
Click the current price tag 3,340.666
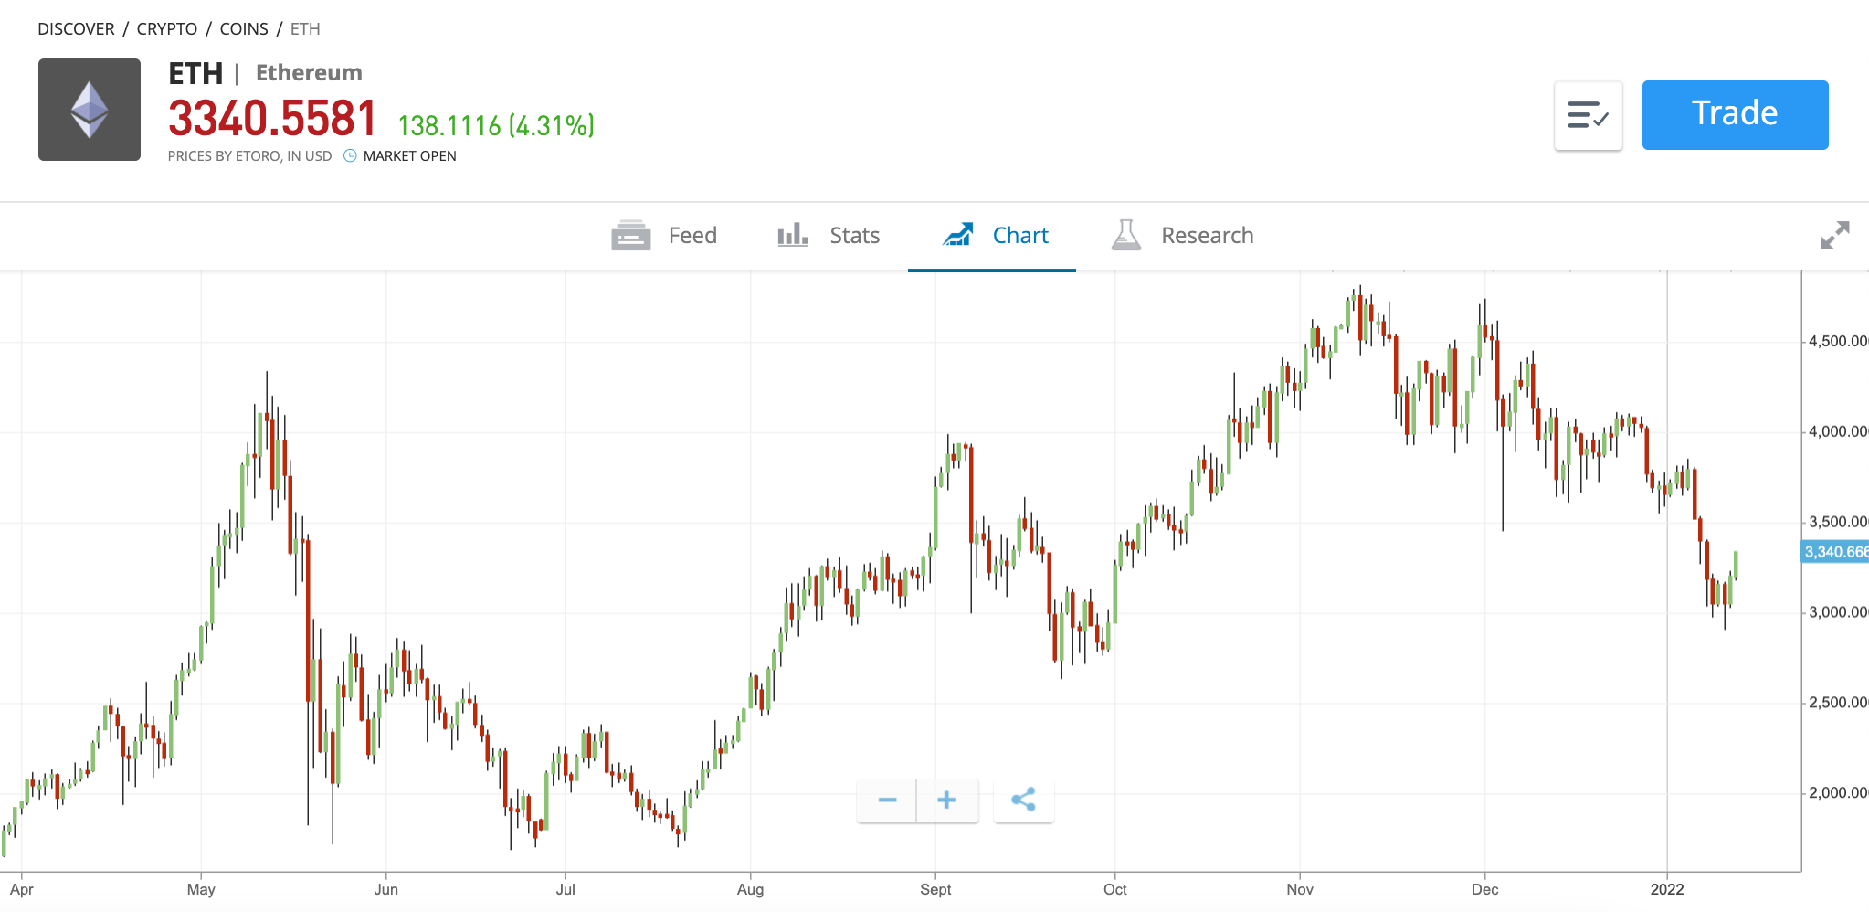[1834, 550]
